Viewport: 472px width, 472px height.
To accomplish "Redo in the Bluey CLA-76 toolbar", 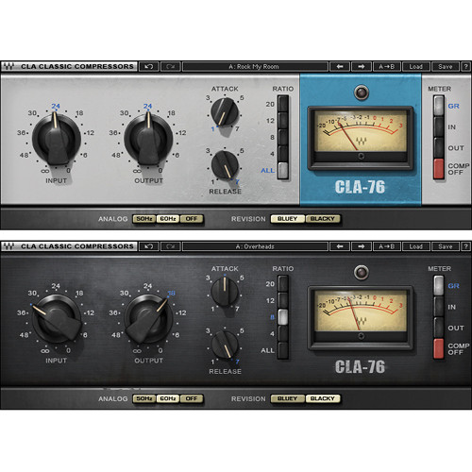I will click(x=171, y=67).
